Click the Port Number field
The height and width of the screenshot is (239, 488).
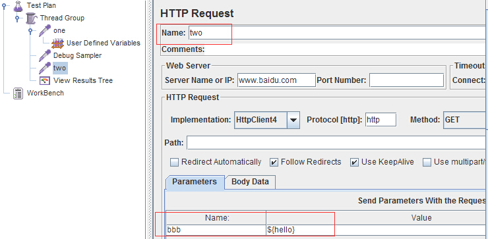406,80
